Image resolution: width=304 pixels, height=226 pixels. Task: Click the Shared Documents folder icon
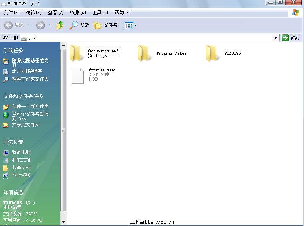click(5, 168)
